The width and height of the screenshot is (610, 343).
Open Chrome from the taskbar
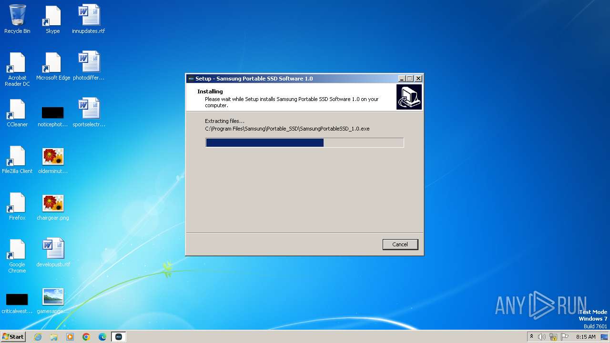[x=86, y=337]
